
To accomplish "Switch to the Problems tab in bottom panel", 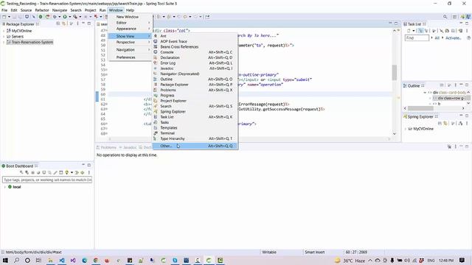I will tap(106, 147).
